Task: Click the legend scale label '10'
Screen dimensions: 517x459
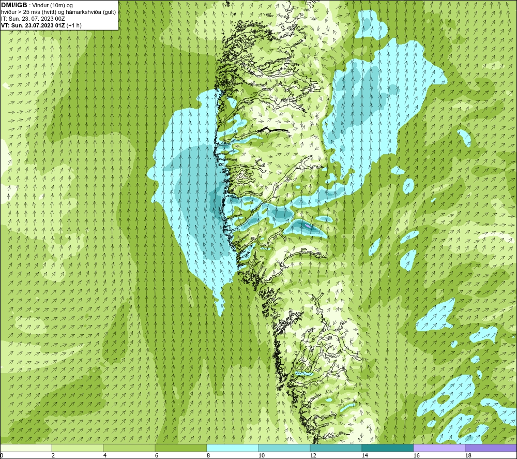Action: pyautogui.click(x=262, y=455)
